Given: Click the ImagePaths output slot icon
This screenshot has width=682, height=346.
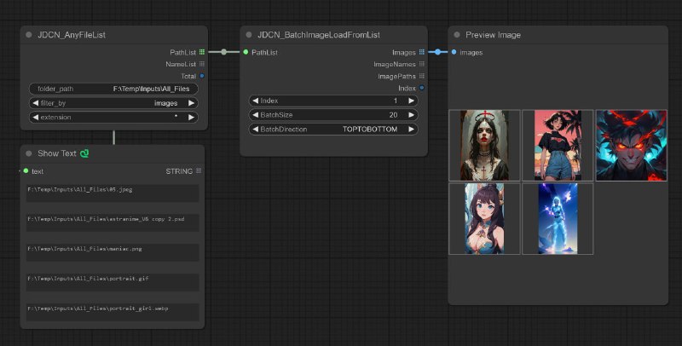Looking at the screenshot, I should (x=421, y=76).
